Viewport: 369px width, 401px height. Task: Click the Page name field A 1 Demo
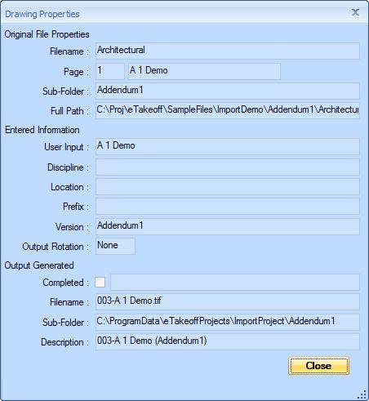coord(204,71)
